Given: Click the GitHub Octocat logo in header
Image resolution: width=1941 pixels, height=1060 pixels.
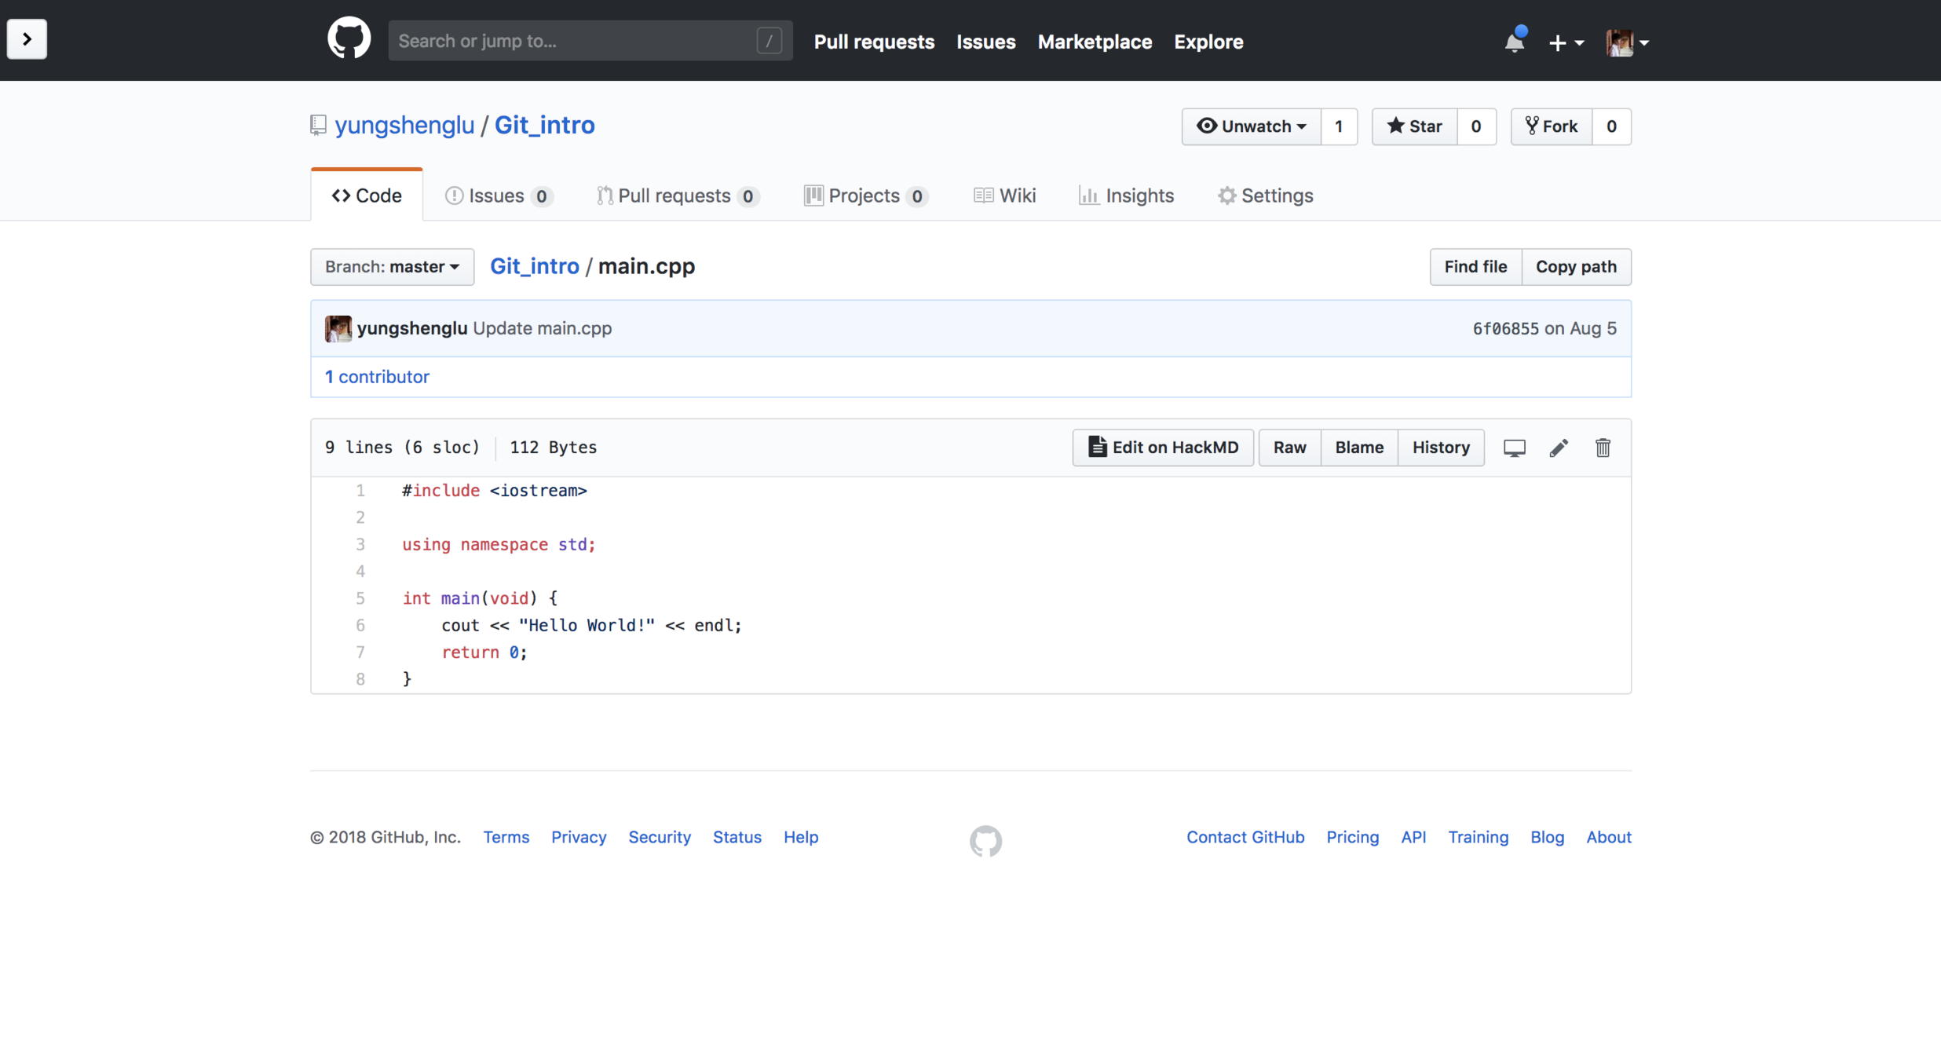Looking at the screenshot, I should (349, 39).
